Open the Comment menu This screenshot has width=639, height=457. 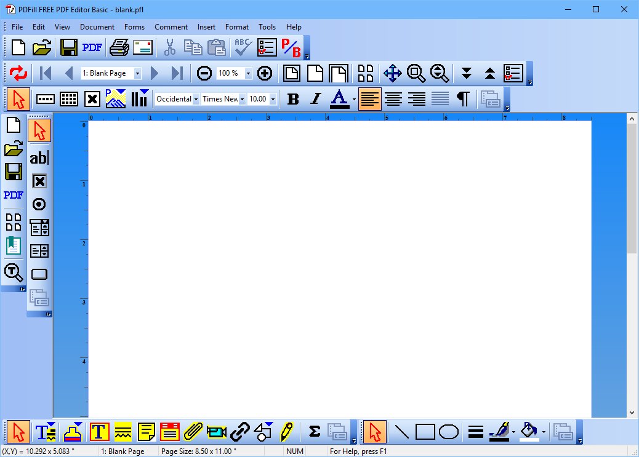171,27
